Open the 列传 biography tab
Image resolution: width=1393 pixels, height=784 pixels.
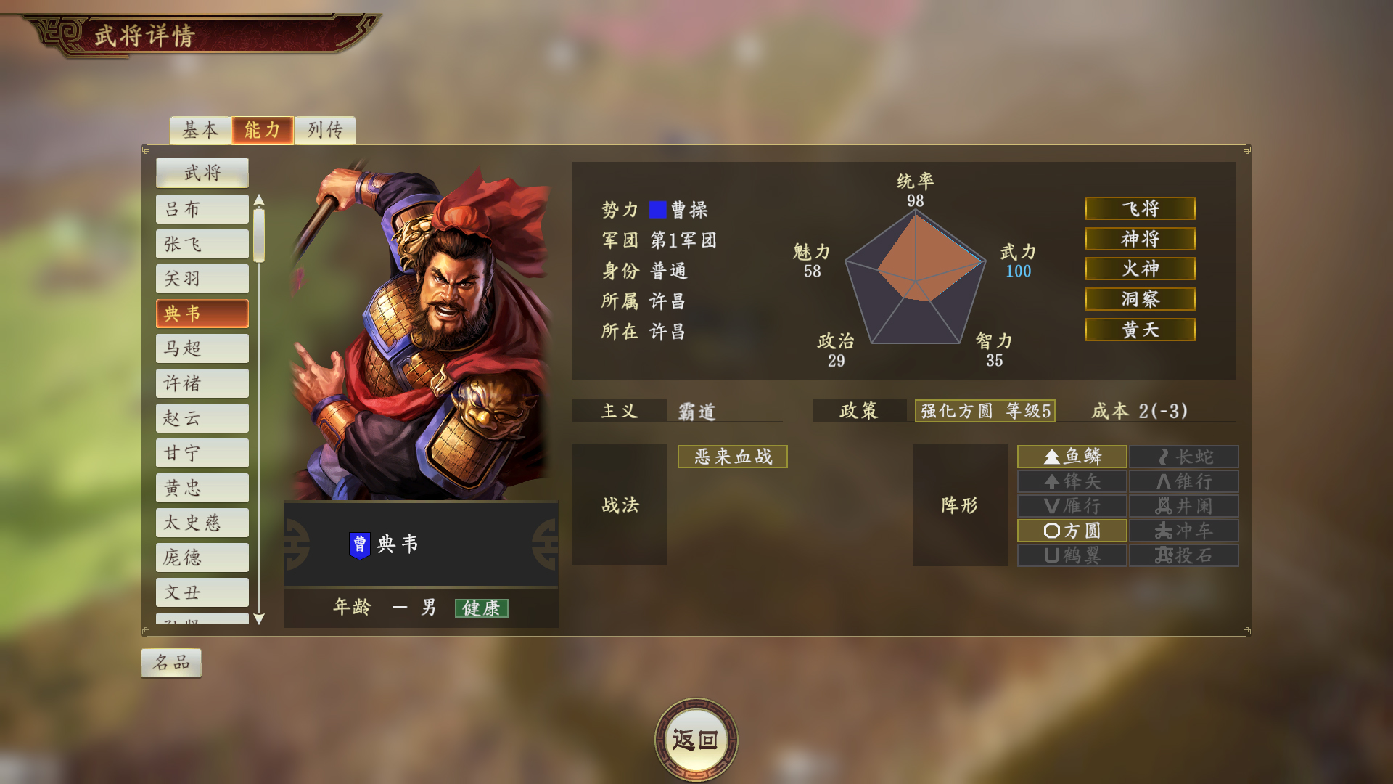(325, 130)
